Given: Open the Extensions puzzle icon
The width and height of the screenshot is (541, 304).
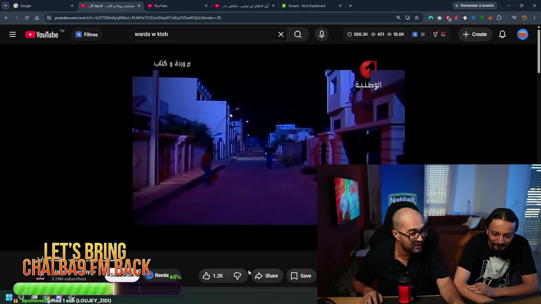Looking at the screenshot, I should (499, 18).
